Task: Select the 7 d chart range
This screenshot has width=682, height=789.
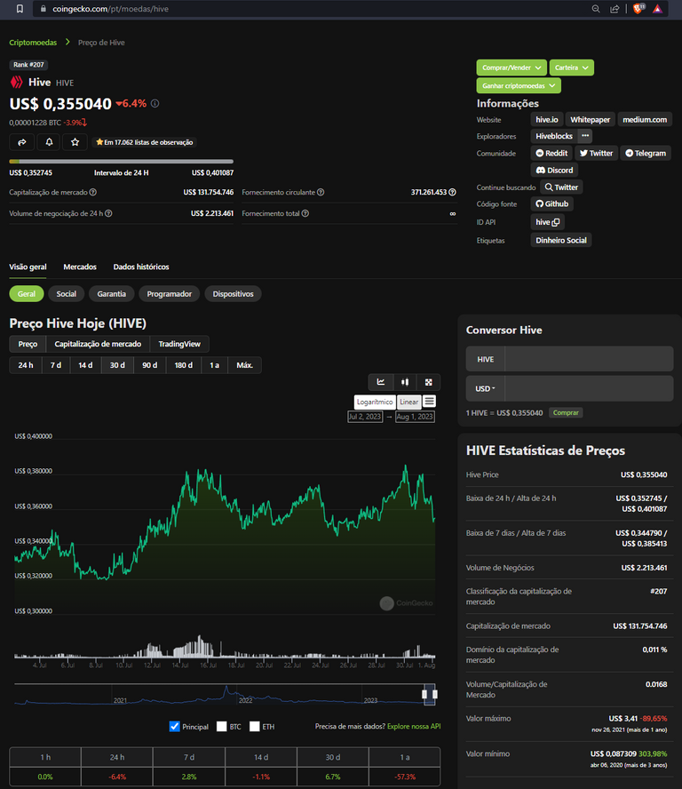Action: coord(56,365)
